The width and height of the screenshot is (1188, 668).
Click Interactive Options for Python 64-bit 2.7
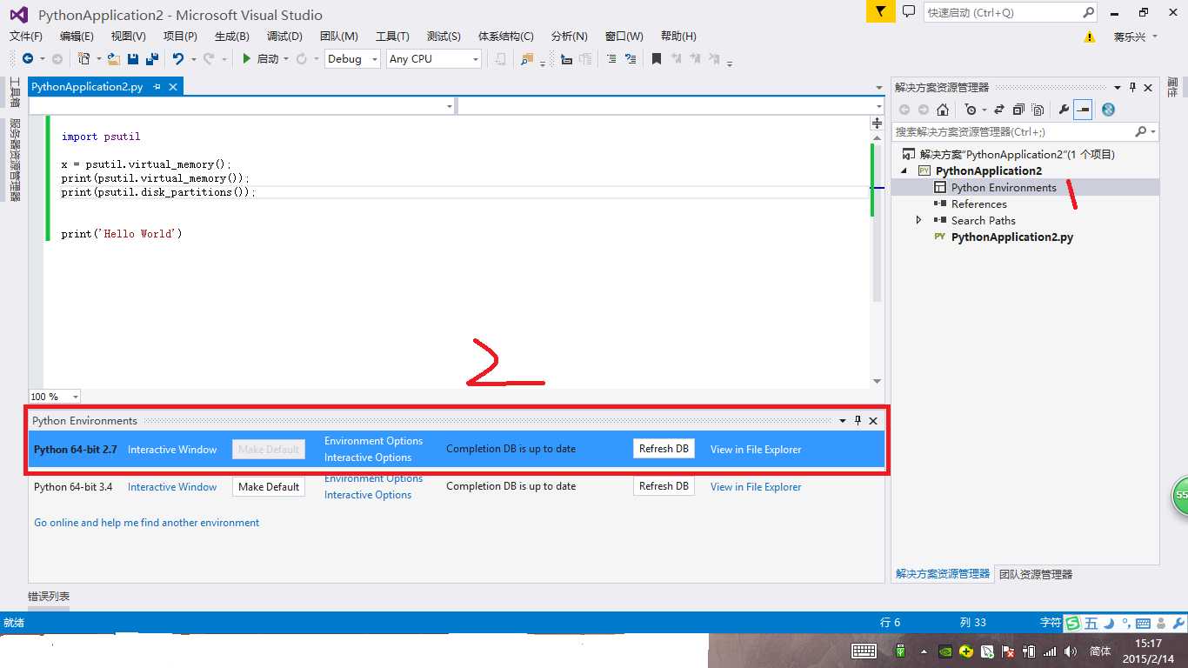coord(368,458)
